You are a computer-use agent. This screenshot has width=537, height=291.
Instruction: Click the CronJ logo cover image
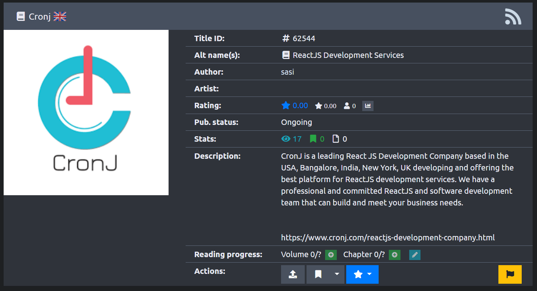pyautogui.click(x=86, y=113)
